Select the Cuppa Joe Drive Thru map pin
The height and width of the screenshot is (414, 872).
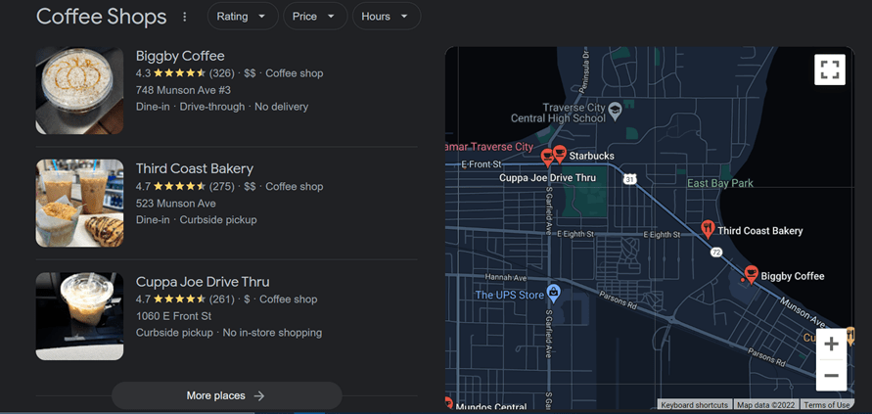coord(547,158)
